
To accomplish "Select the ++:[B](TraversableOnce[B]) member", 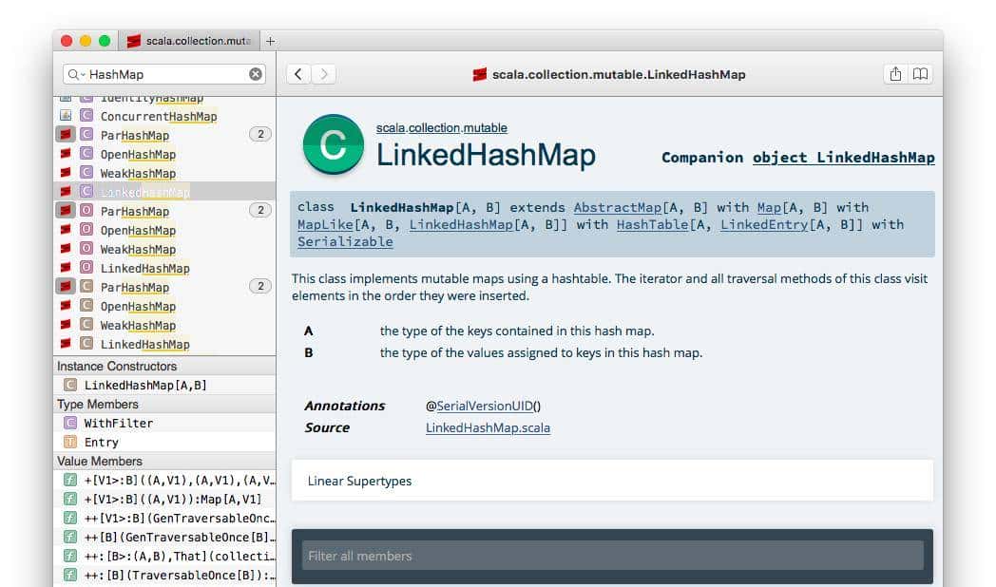I will [x=164, y=575].
